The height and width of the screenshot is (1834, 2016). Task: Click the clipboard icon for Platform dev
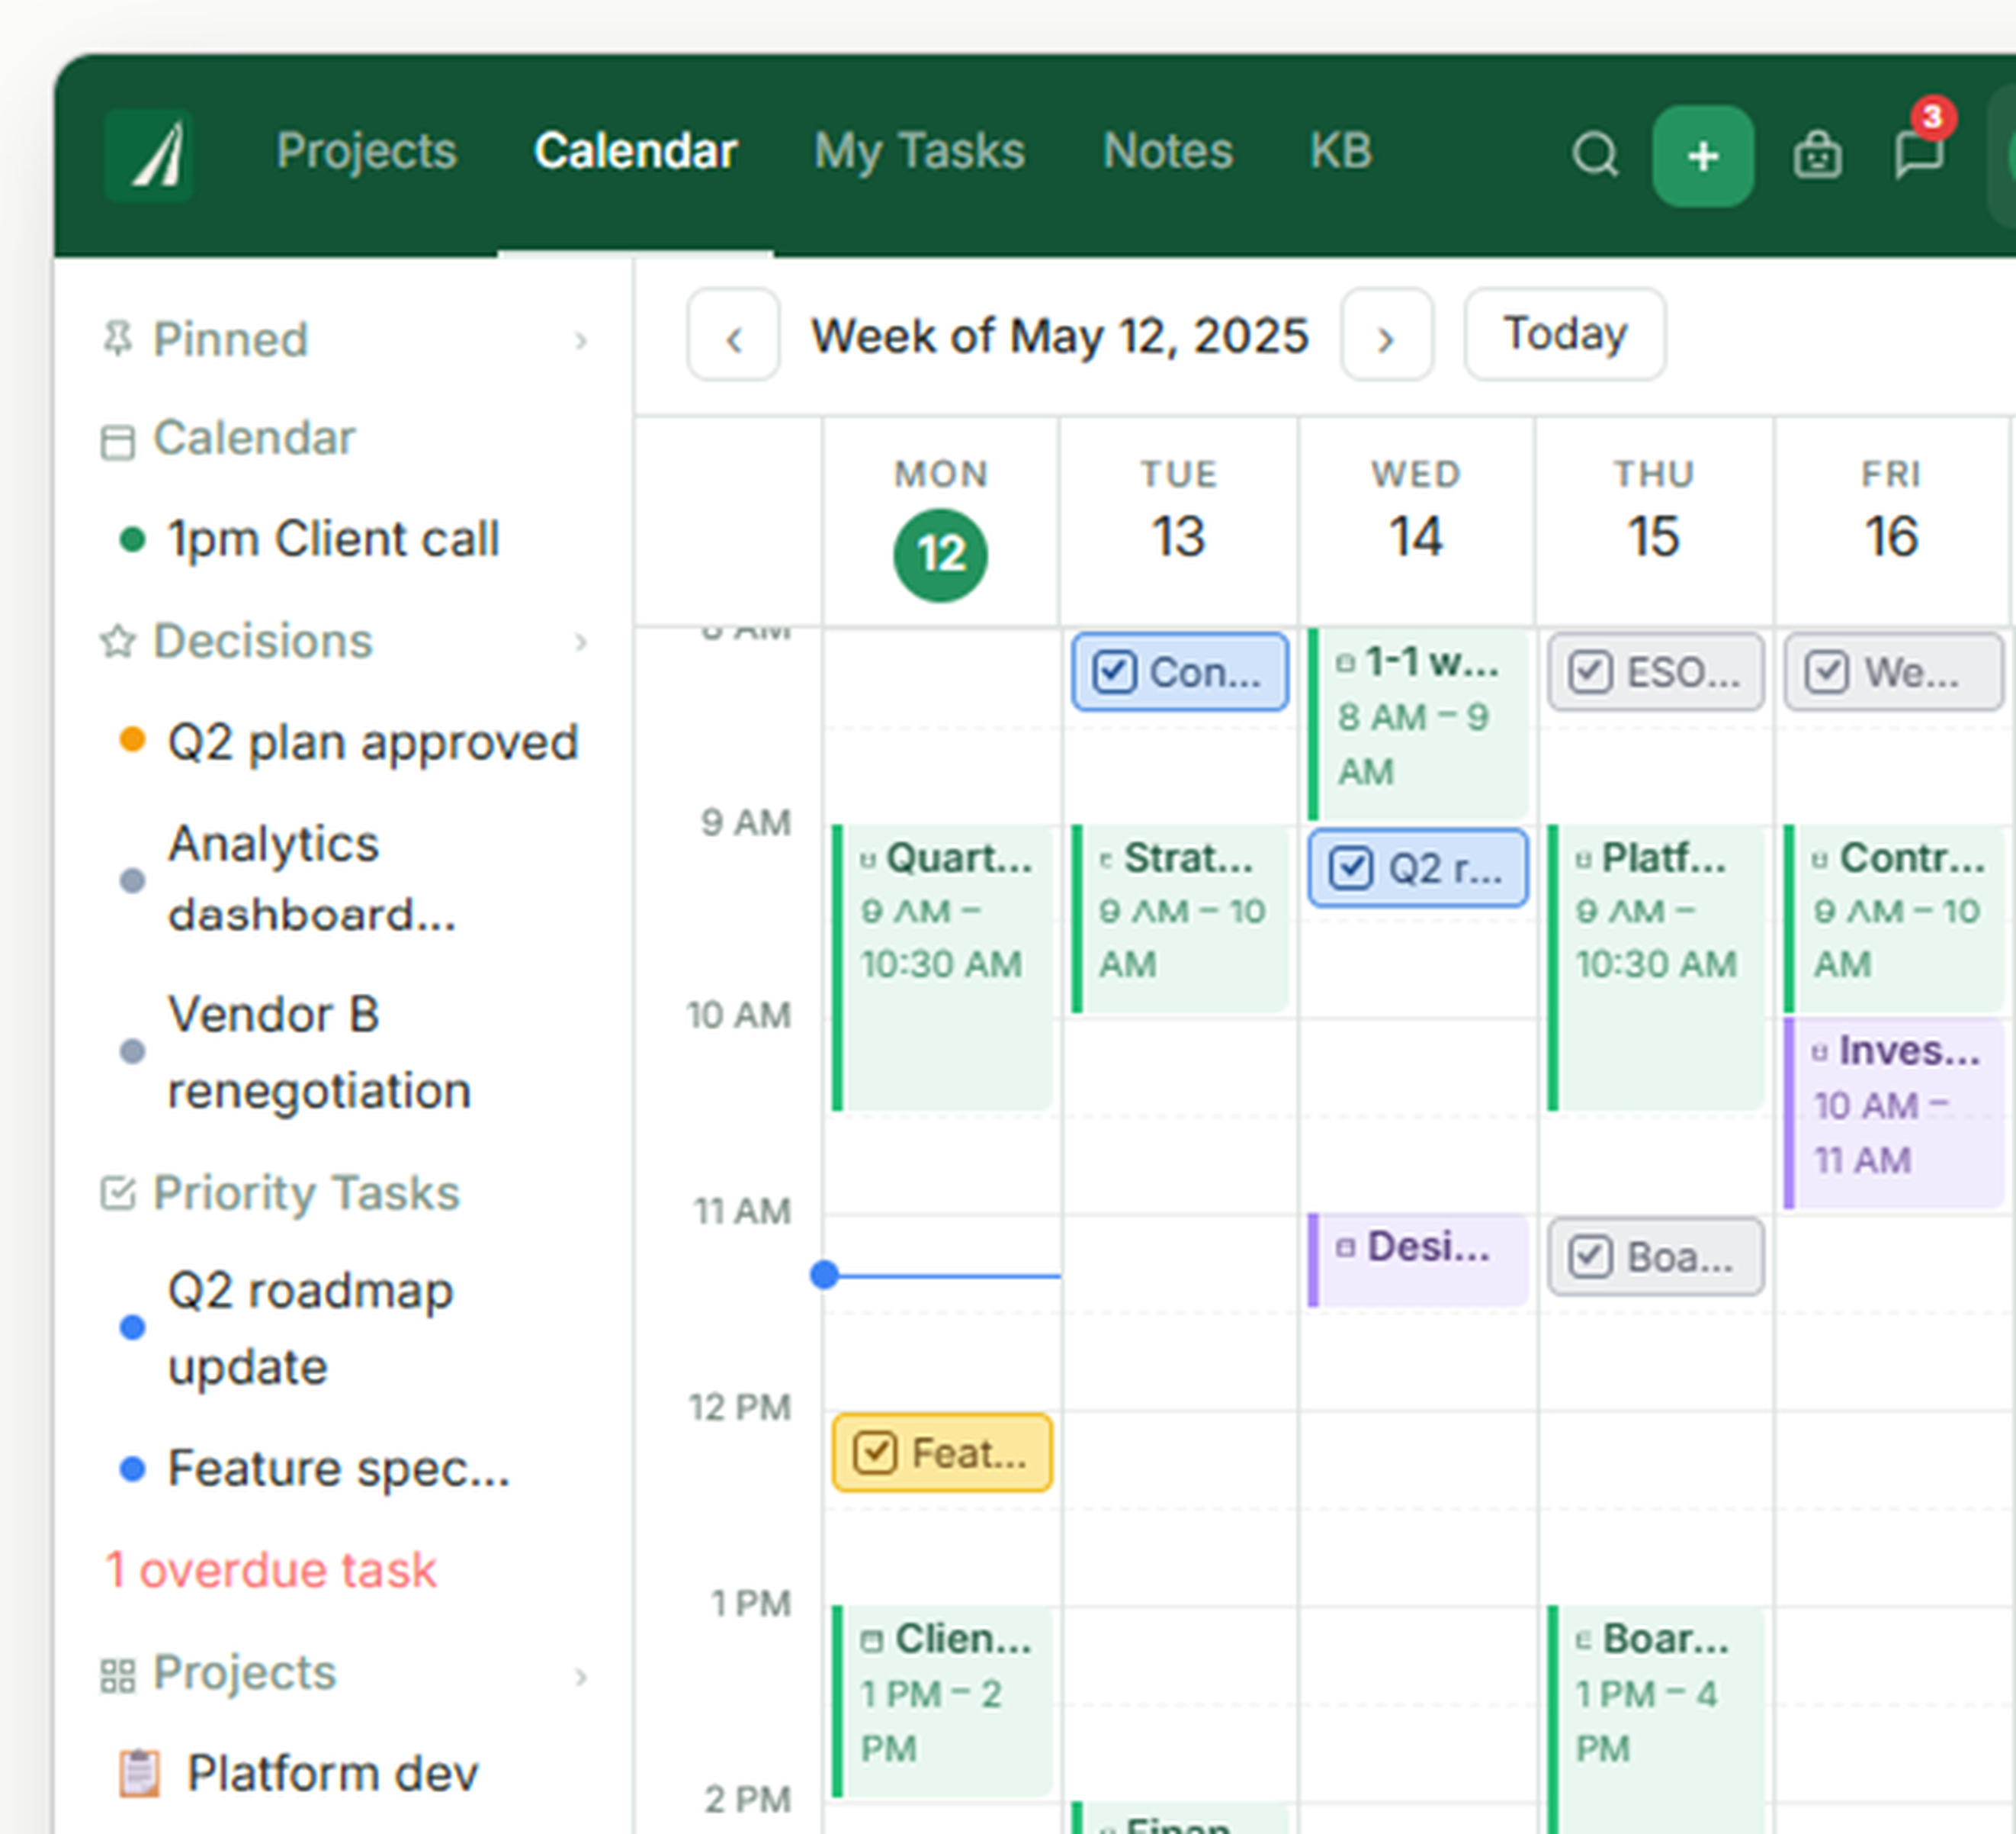tap(140, 1774)
